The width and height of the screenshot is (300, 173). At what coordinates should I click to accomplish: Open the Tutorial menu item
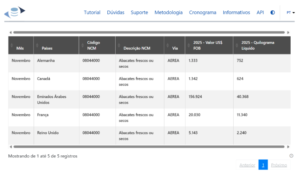[92, 12]
